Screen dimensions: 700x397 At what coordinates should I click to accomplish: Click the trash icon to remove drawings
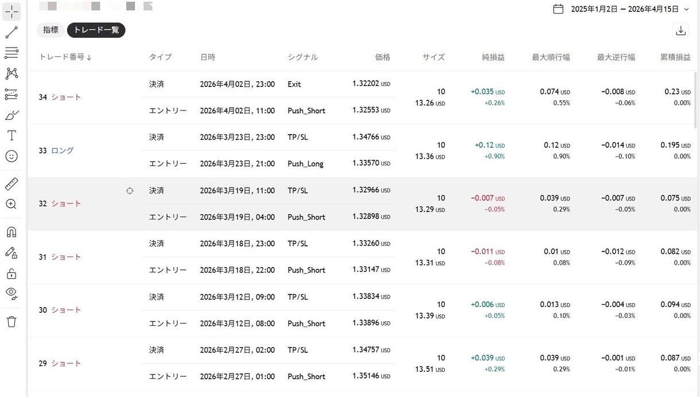click(11, 321)
